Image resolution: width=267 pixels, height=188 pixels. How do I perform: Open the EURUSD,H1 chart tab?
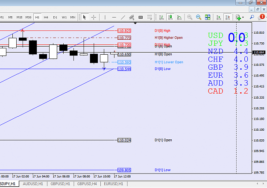point(113,184)
